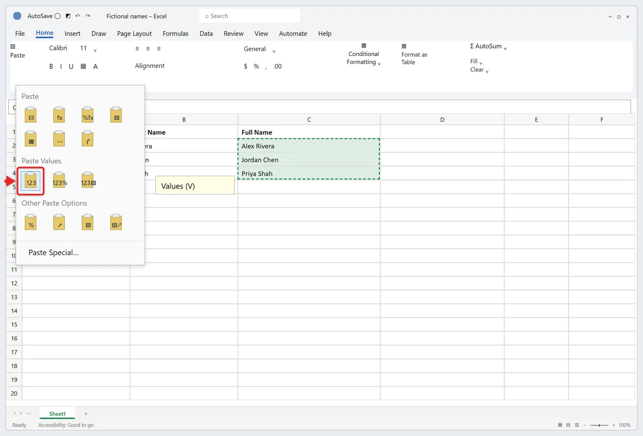Open the File menu
643x436 pixels.
[20, 34]
